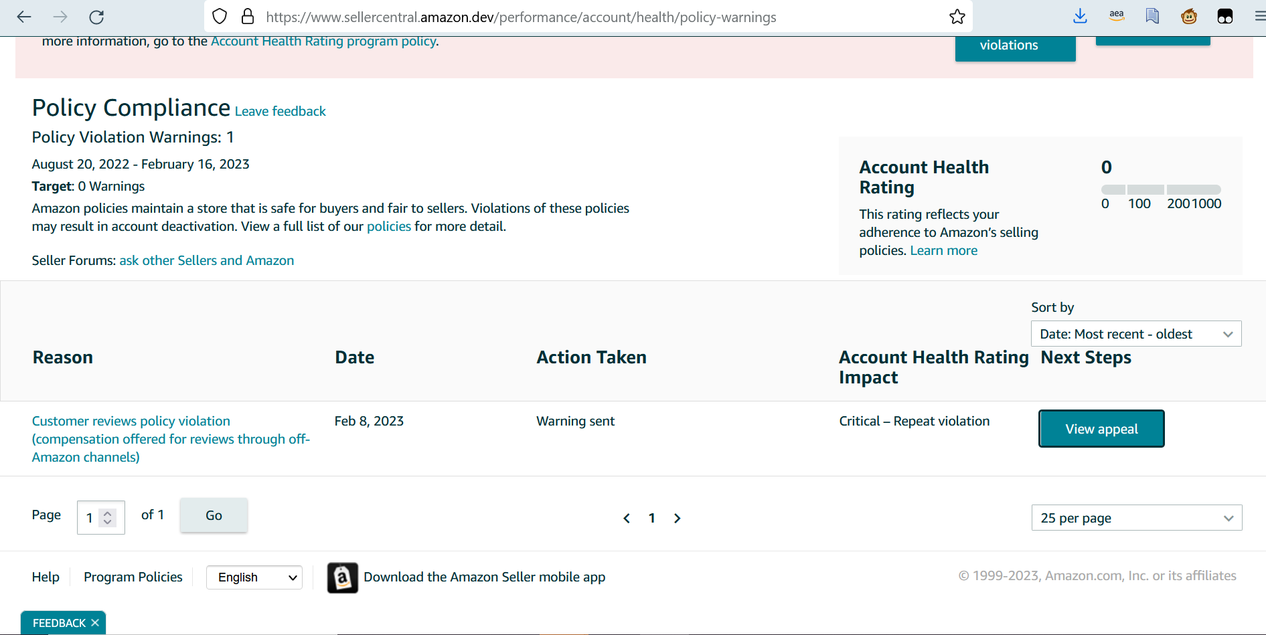Image resolution: width=1266 pixels, height=635 pixels.
Task: Click the 'Feb 8, 2023' date cell
Action: click(369, 421)
